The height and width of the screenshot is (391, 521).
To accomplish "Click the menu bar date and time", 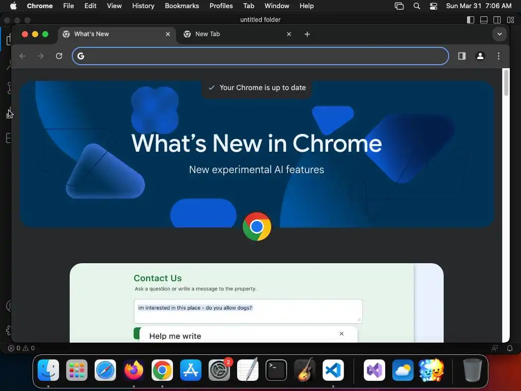I will [478, 6].
